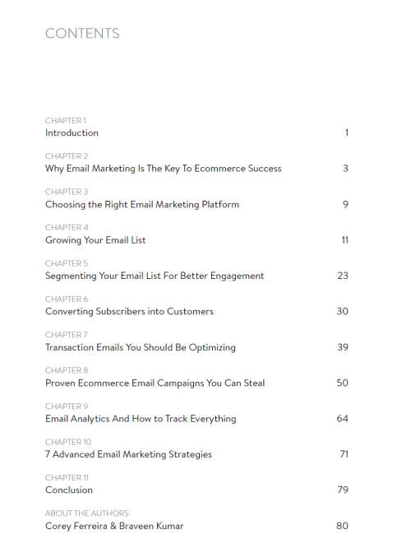Image resolution: width=411 pixels, height=548 pixels.
Task: Open 7 Advanced Email Marketing Strategies
Action: [x=128, y=454]
